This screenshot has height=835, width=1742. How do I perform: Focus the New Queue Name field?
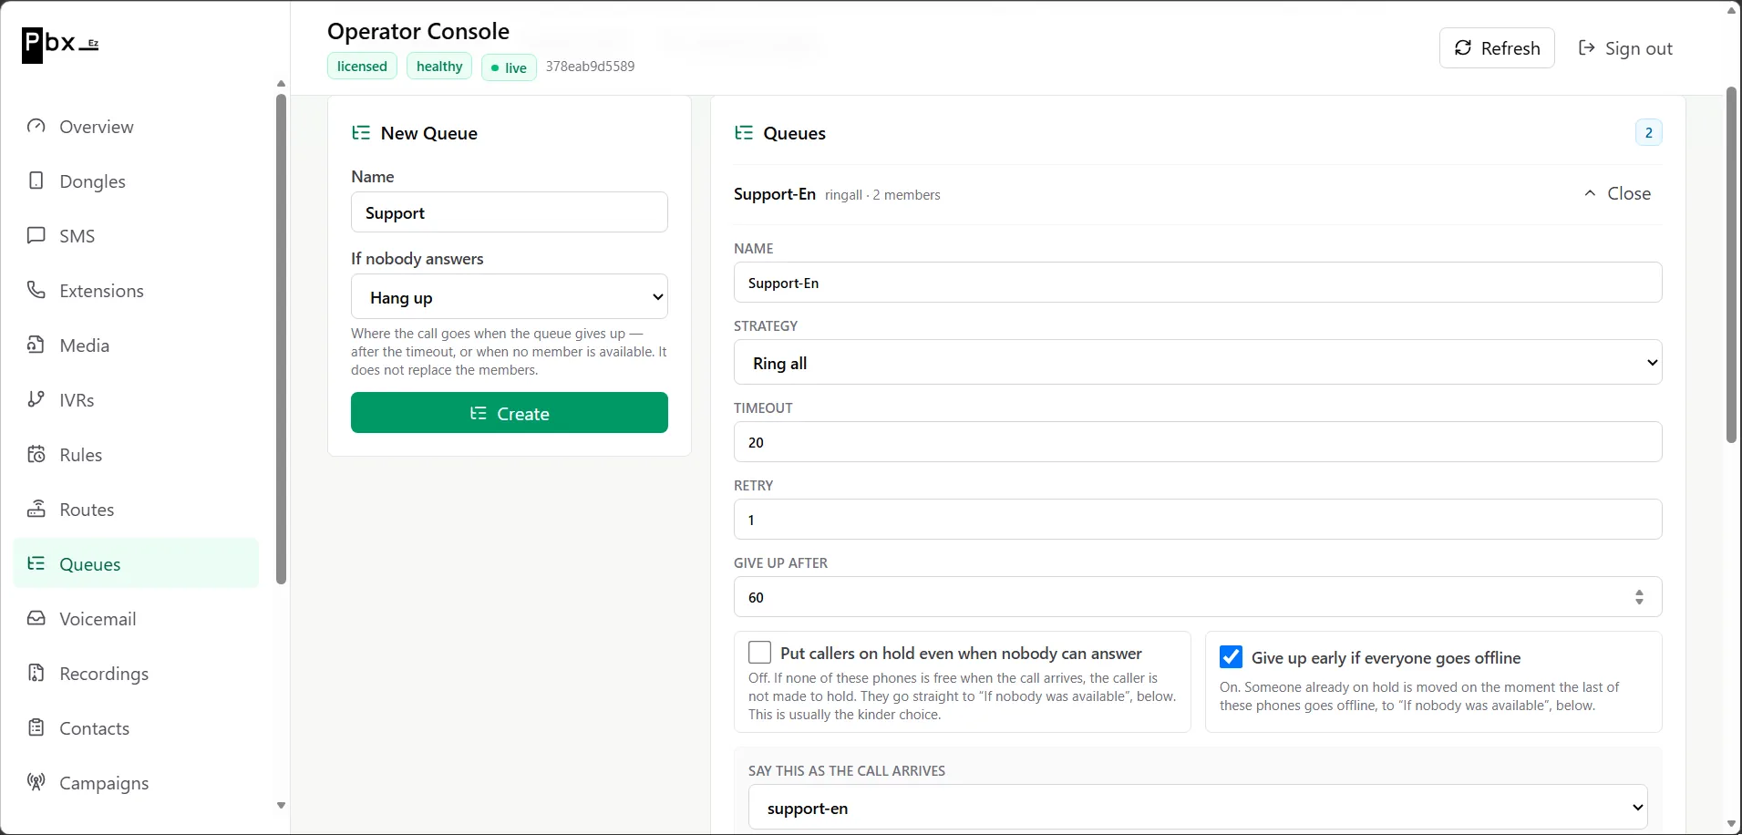click(x=510, y=212)
